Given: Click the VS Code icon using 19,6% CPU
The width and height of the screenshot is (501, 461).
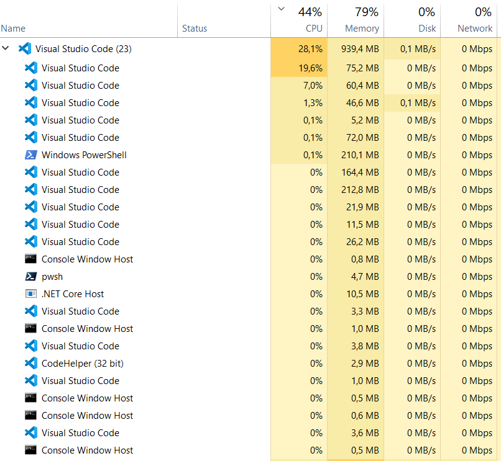Looking at the screenshot, I should pos(31,68).
